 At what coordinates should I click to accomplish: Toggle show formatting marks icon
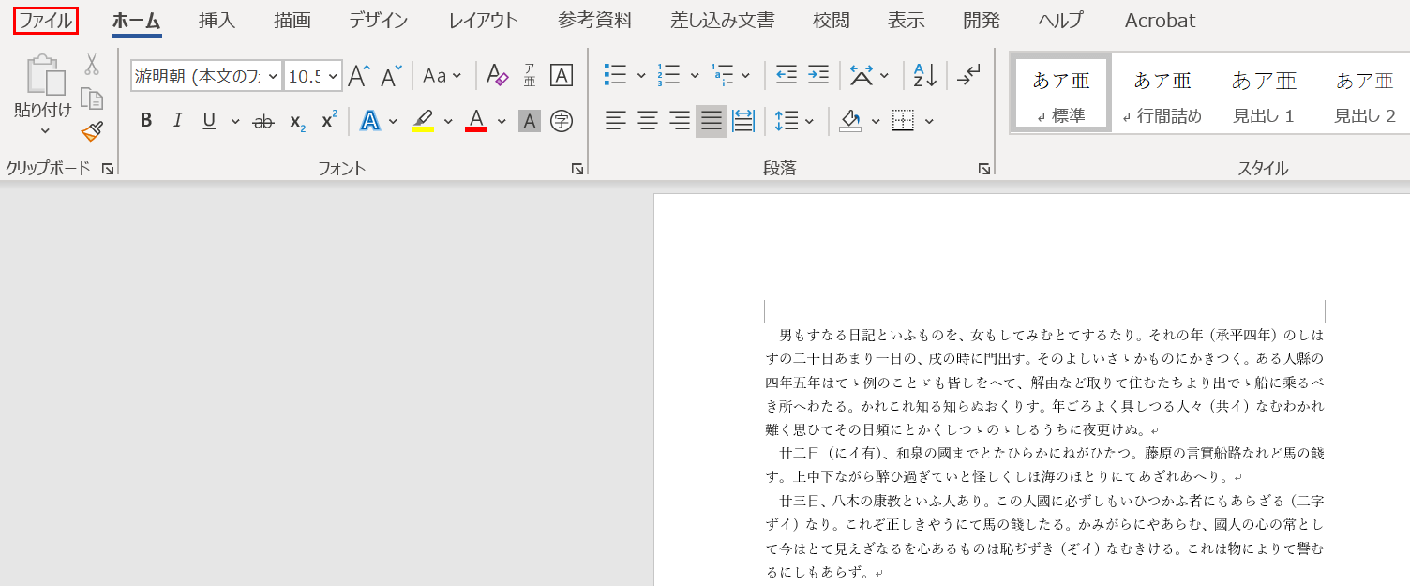(968, 75)
